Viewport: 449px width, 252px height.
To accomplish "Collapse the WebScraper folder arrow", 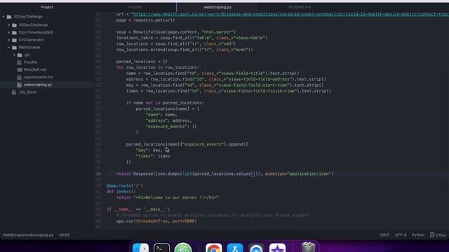I will (x=9, y=48).
